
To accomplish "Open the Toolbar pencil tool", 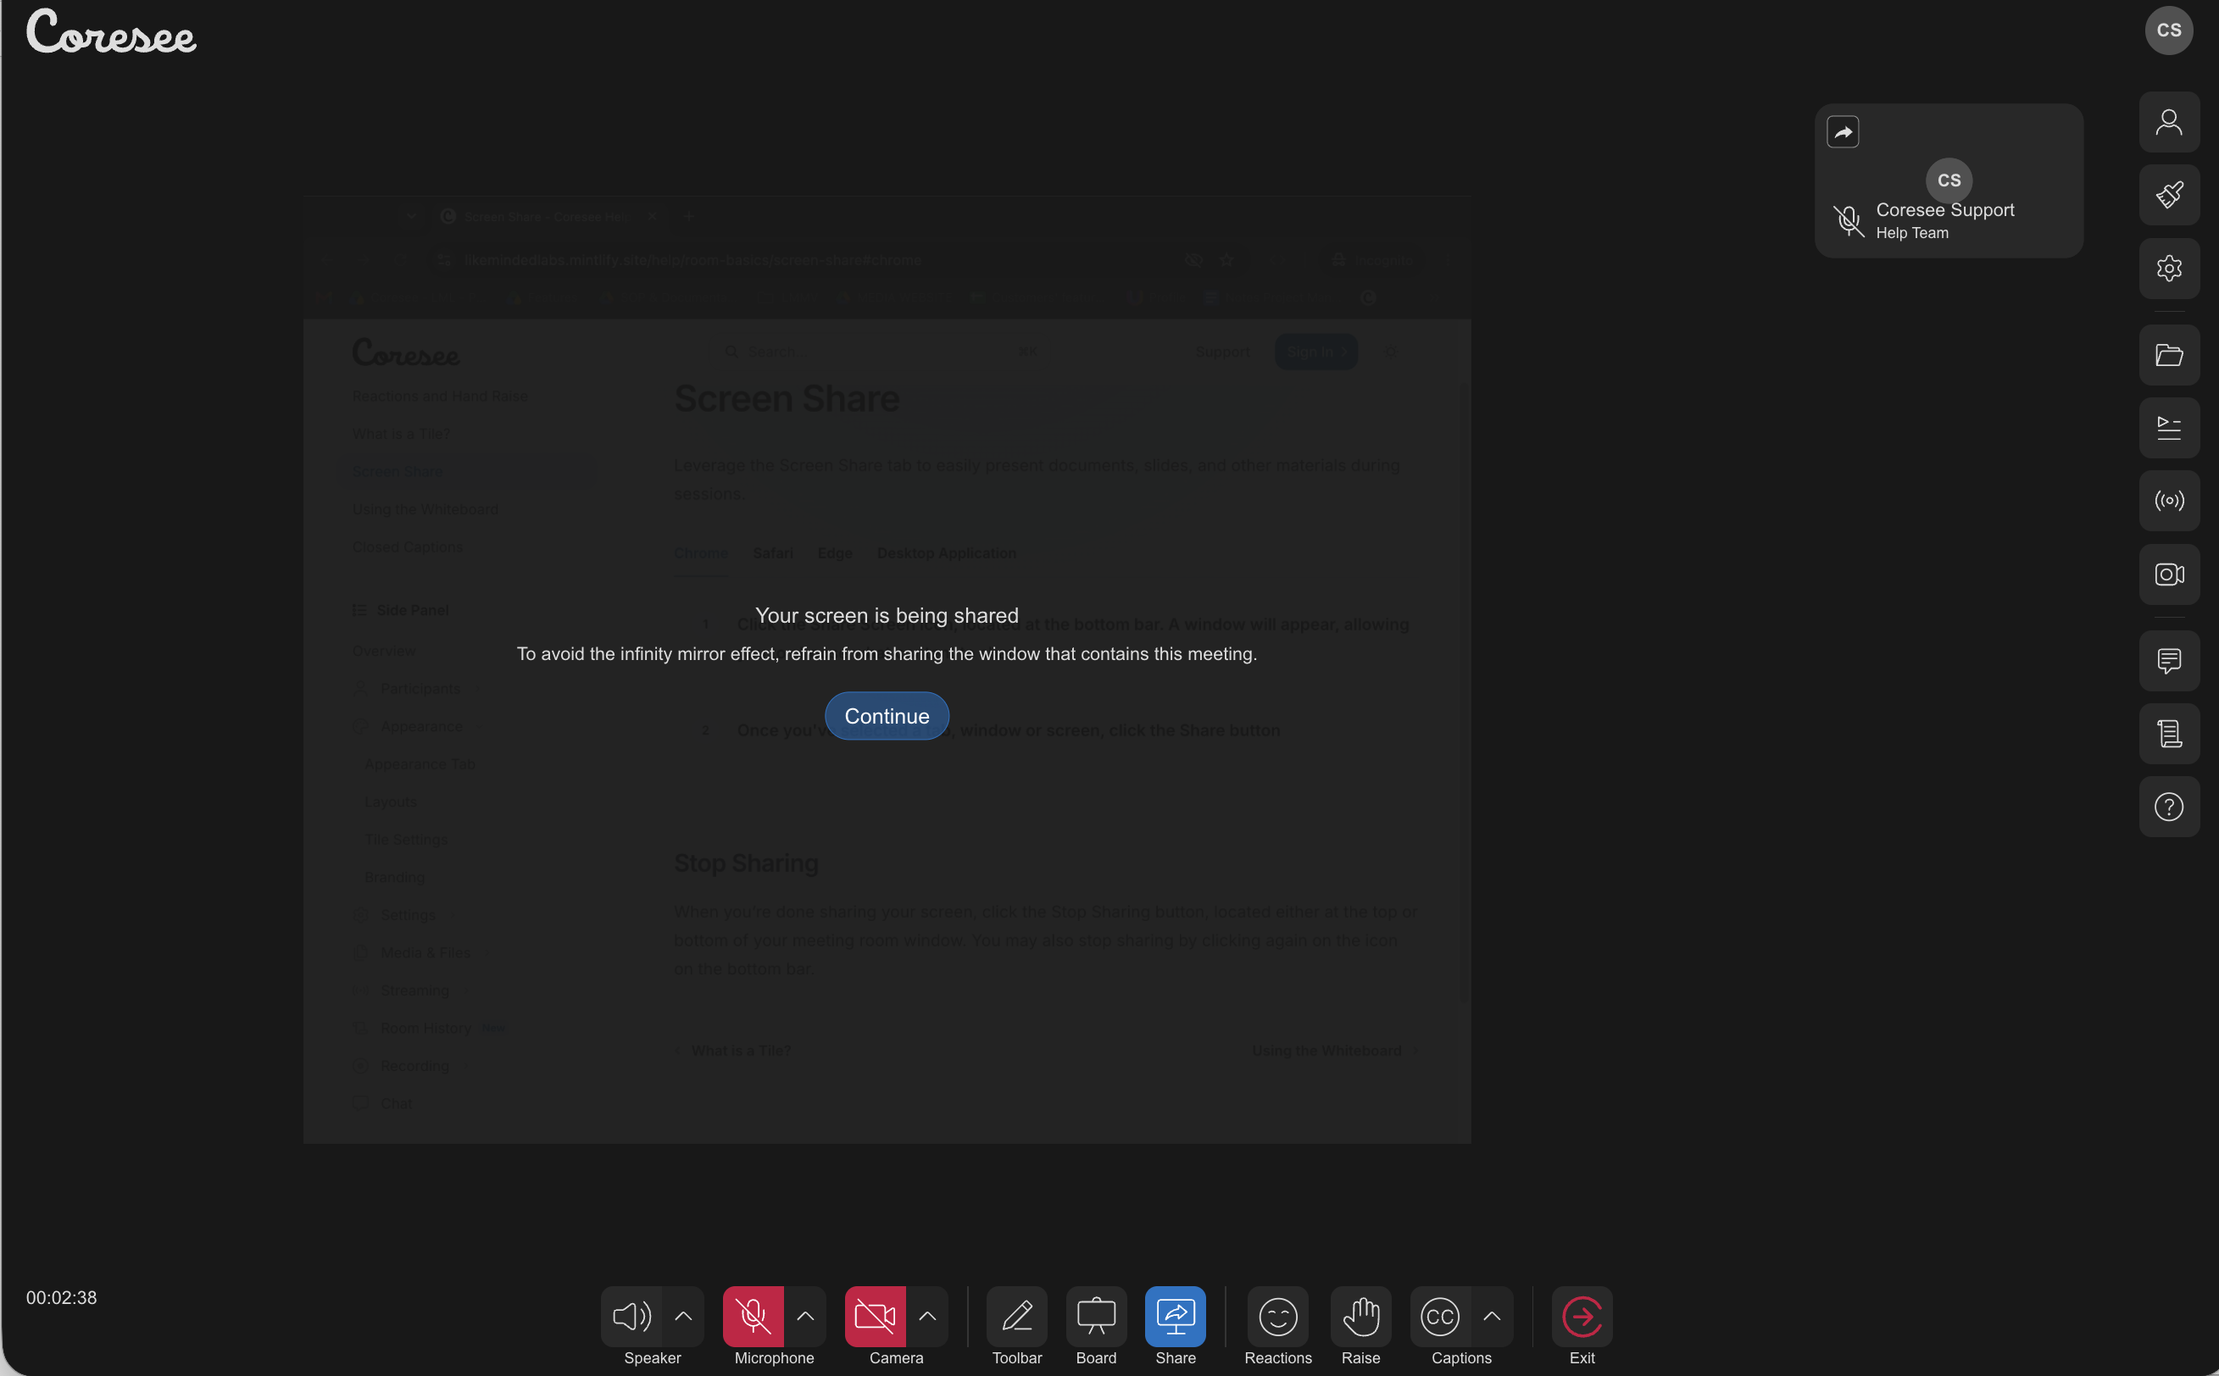I will pos(1016,1316).
